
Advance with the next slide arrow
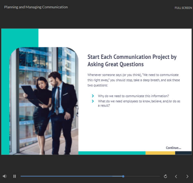click(x=187, y=176)
